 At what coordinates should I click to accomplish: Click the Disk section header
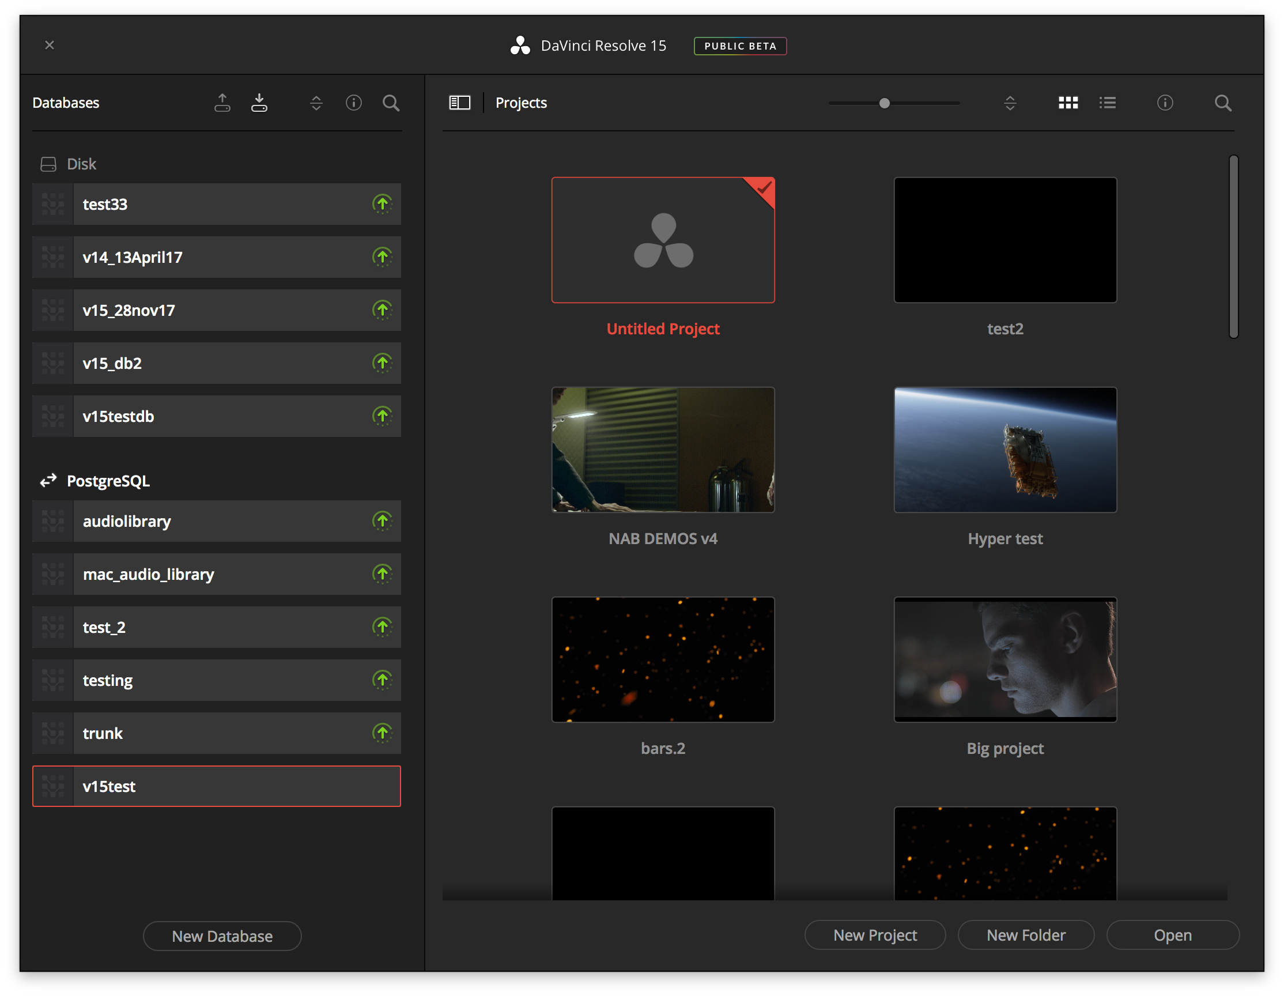pyautogui.click(x=68, y=164)
